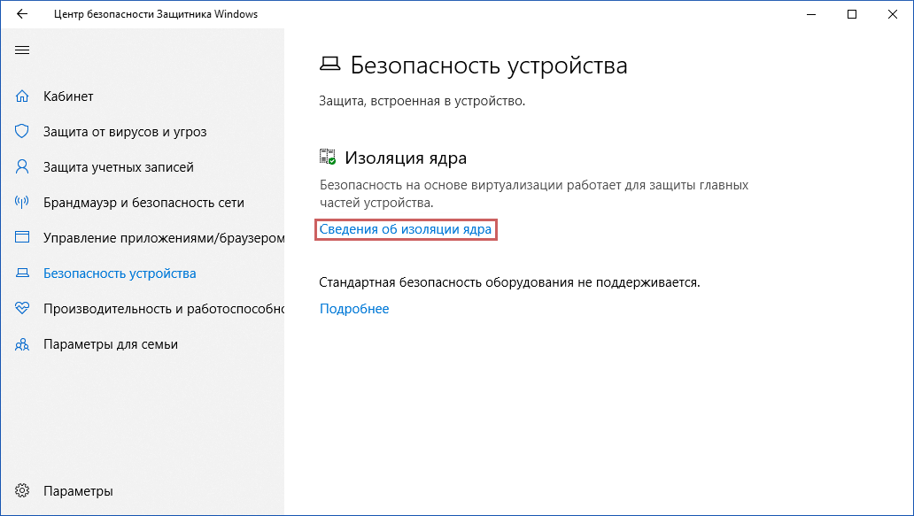Viewport: 914px width, 516px height.
Task: Click the person icon for account protection
Action: pyautogui.click(x=22, y=167)
